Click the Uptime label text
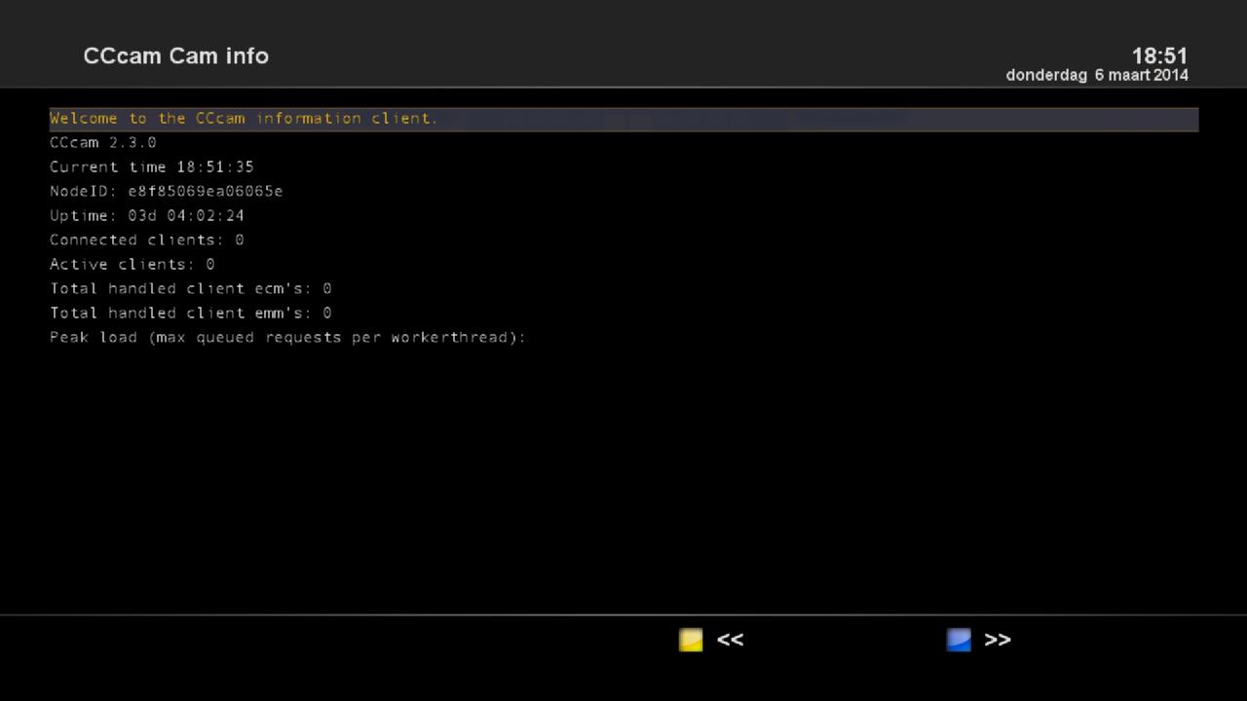Viewport: 1247px width, 701px height. tap(84, 216)
